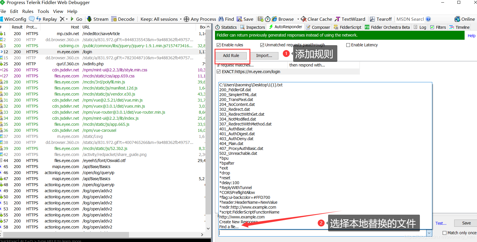Click the session list vertical scrollbar
The image size is (477, 242).
point(208,128)
